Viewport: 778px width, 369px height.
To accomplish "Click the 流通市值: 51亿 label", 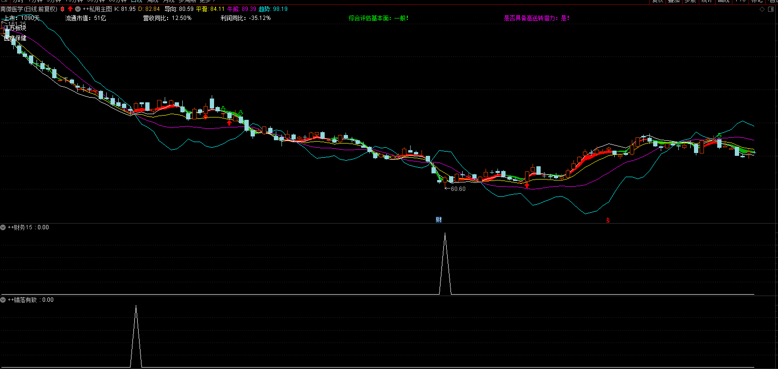I will coord(86,18).
